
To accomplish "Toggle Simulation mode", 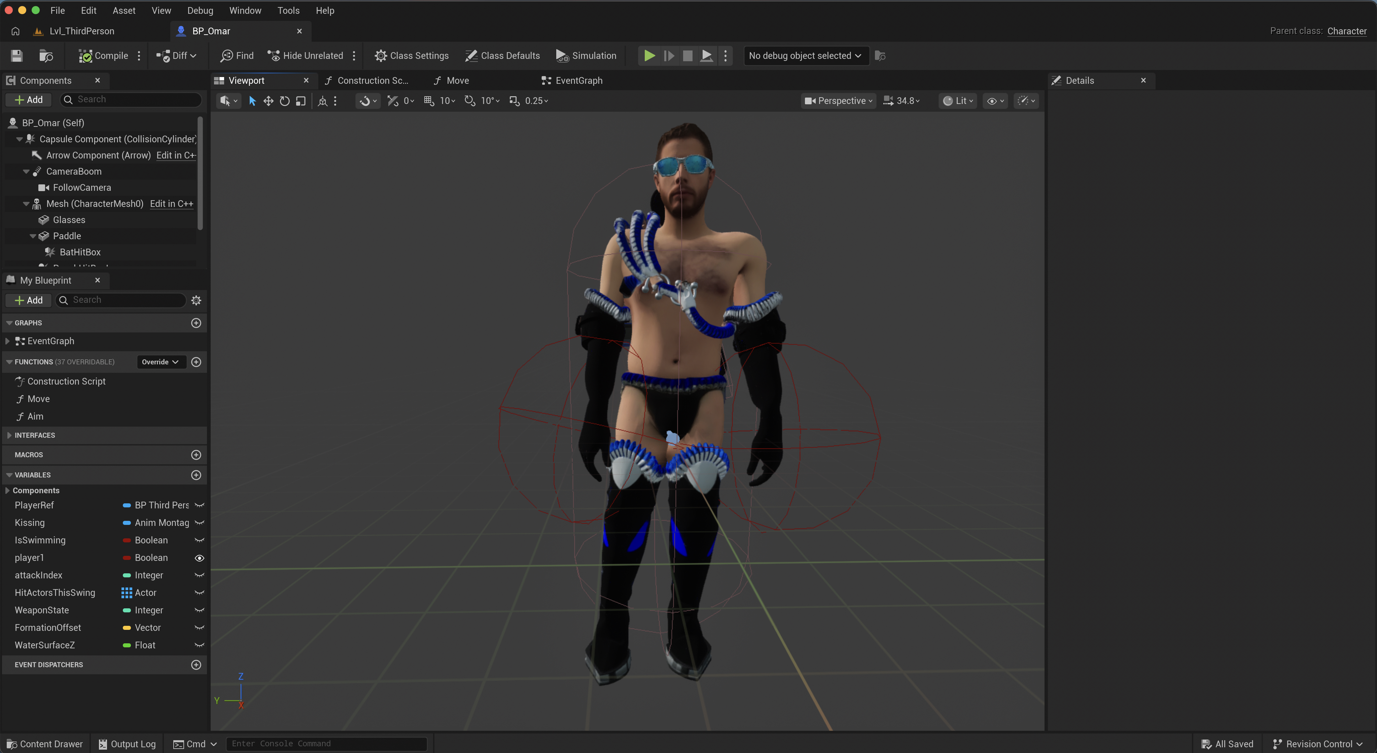I will pos(586,56).
